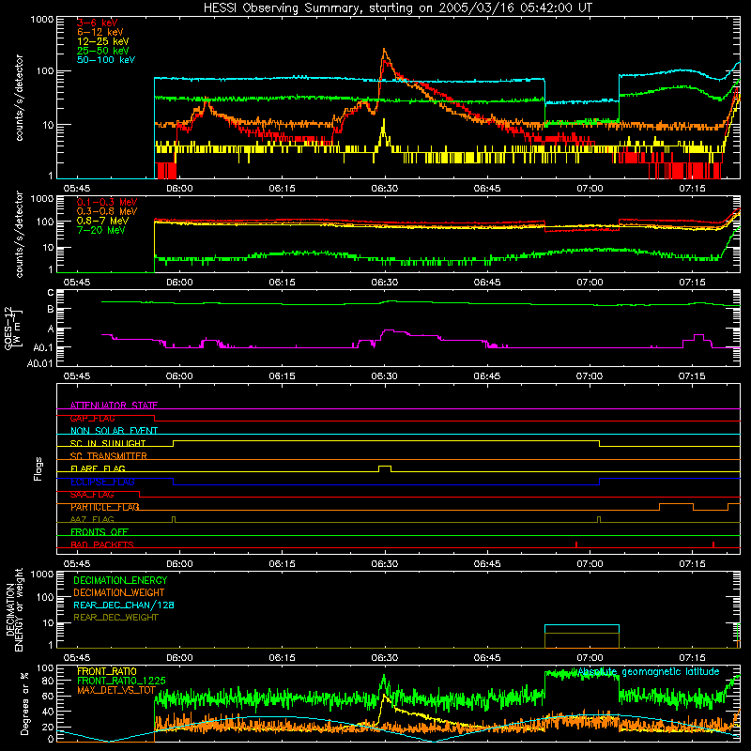Select the BAD_PACKETS flag label

(x=102, y=544)
